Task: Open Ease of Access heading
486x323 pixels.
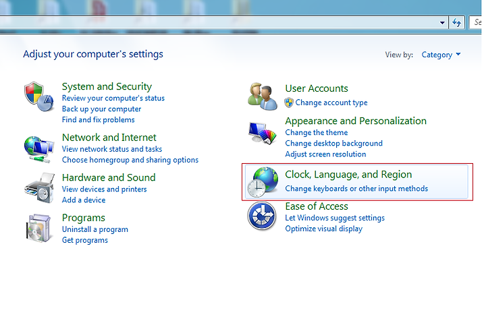Action: point(317,206)
